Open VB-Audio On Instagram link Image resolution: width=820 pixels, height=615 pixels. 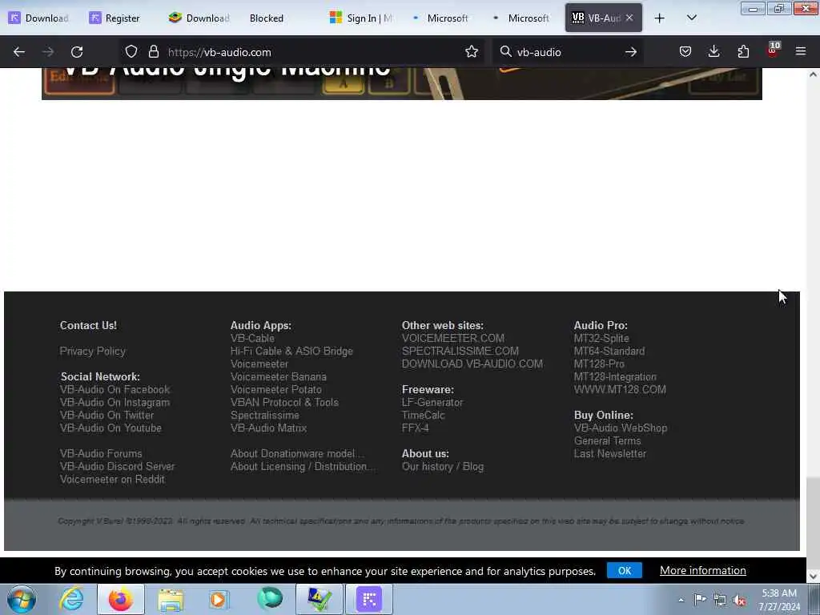115,402
